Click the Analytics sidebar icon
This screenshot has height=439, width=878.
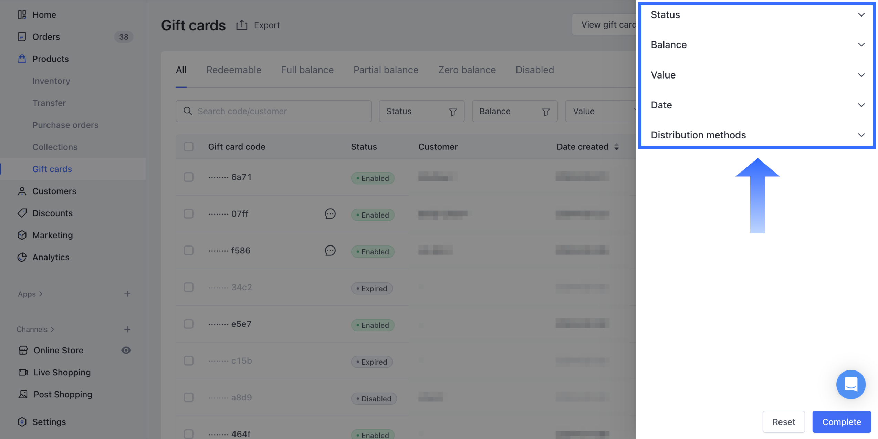click(22, 257)
